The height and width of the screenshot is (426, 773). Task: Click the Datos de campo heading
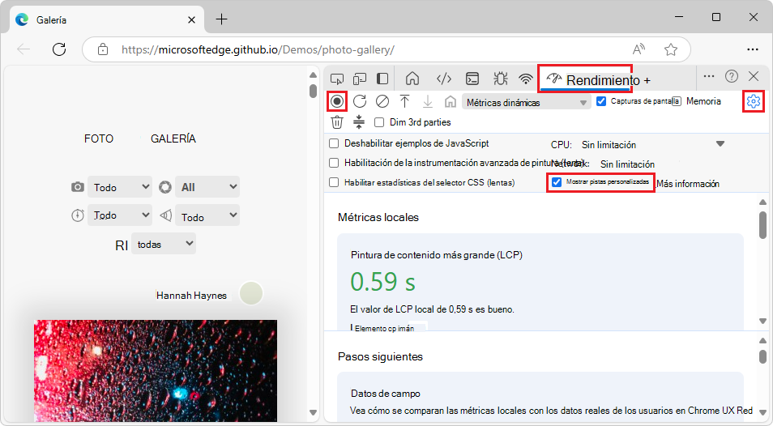click(x=386, y=394)
